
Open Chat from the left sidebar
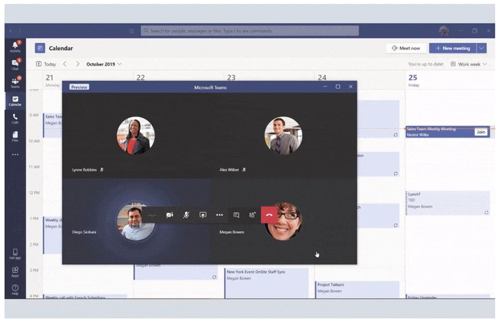15,65
